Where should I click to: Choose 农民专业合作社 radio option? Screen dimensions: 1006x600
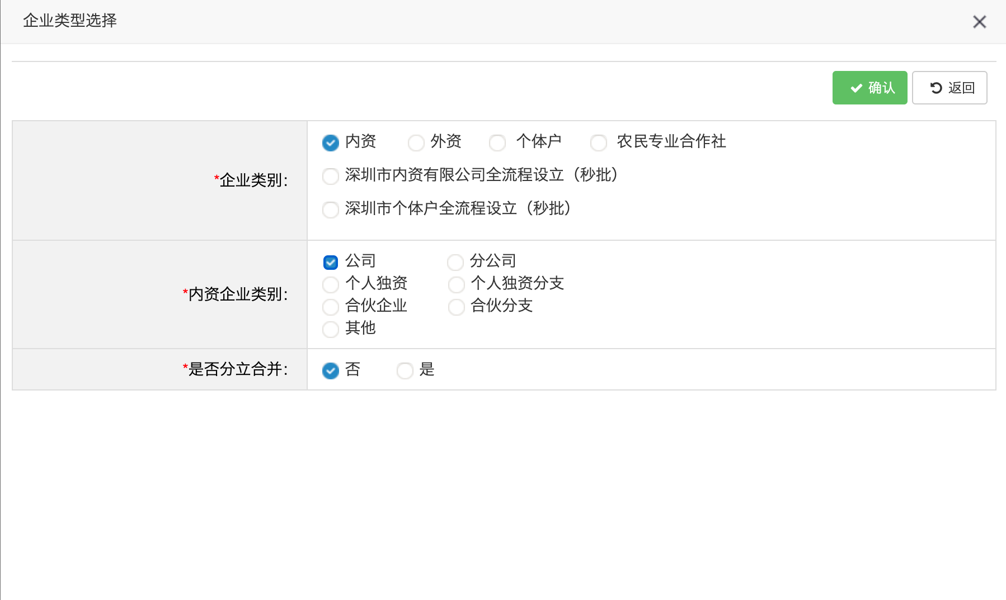click(x=599, y=143)
